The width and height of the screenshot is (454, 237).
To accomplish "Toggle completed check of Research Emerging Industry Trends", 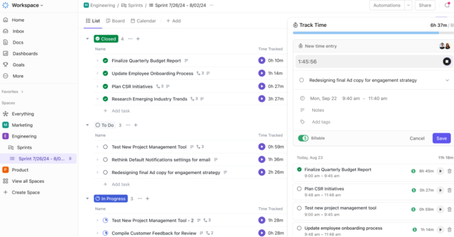I will coord(106,99).
